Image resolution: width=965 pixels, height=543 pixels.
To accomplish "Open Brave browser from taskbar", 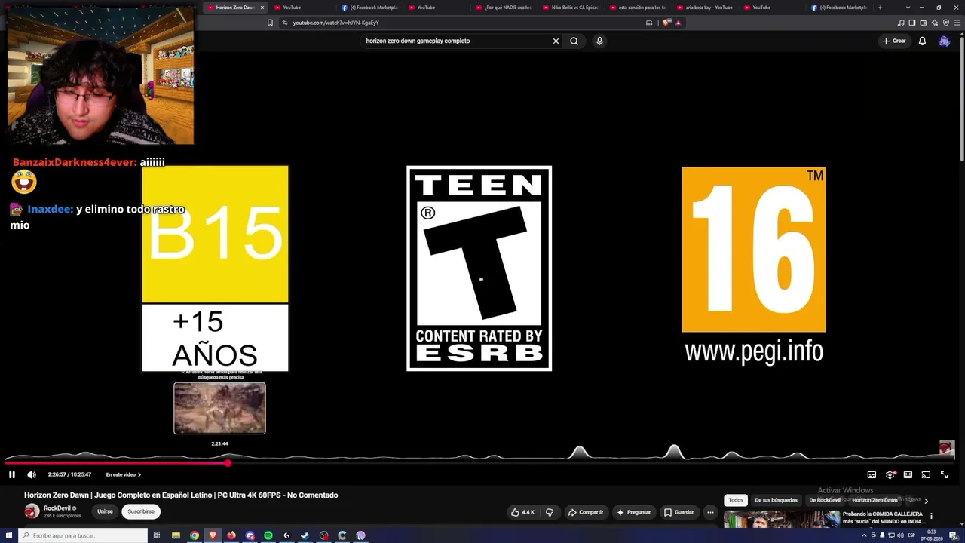I will tap(213, 535).
